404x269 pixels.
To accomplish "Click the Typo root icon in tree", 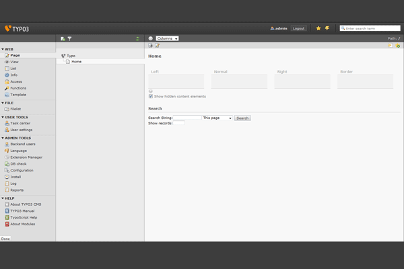I will [x=63, y=56].
